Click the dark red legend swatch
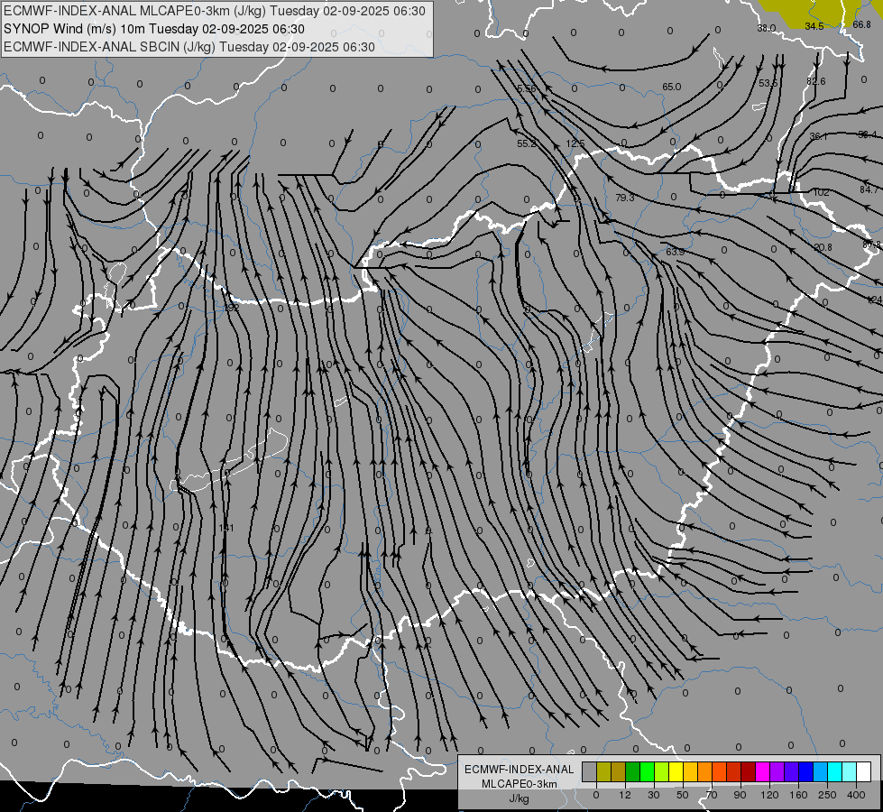Image resolution: width=883 pixels, height=812 pixels. point(749,771)
